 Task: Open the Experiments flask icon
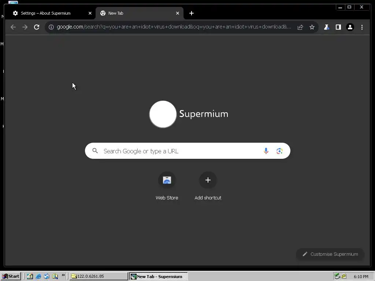pos(327,27)
